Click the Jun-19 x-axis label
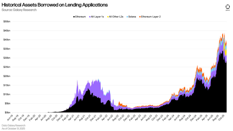Screen dimensions: 233x131 [x=10, y=117]
